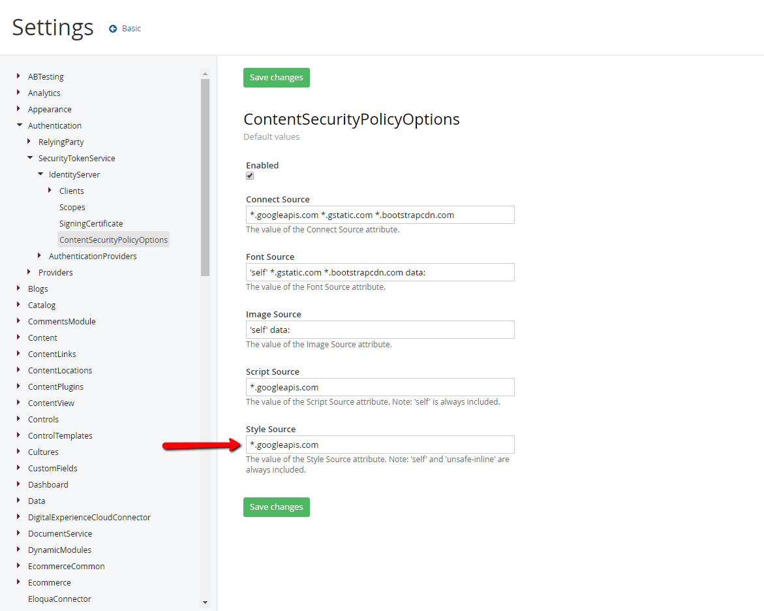The image size is (764, 611).
Task: Open the Cultures settings item
Action: (43, 452)
